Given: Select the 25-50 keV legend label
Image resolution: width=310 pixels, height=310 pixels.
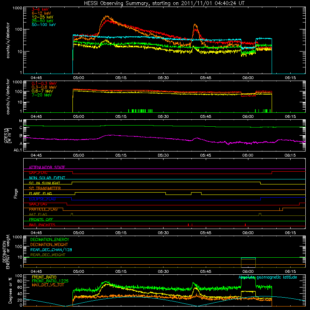Looking at the screenshot, I should coord(43,21).
